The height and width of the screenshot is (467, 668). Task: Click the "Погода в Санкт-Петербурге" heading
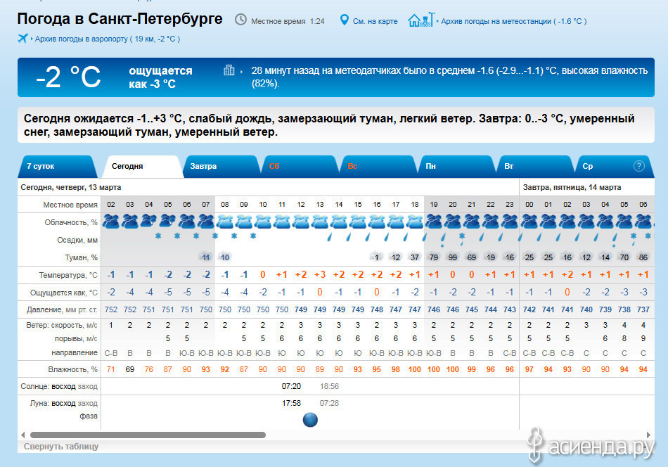(x=120, y=19)
